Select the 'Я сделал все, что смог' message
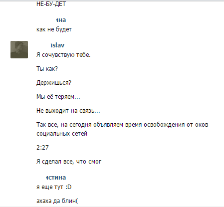The height and width of the screenshot is (207, 224). click(69, 162)
